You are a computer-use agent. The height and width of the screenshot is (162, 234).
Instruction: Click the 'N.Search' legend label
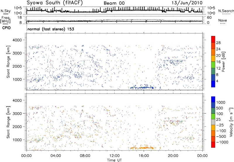[226, 11]
